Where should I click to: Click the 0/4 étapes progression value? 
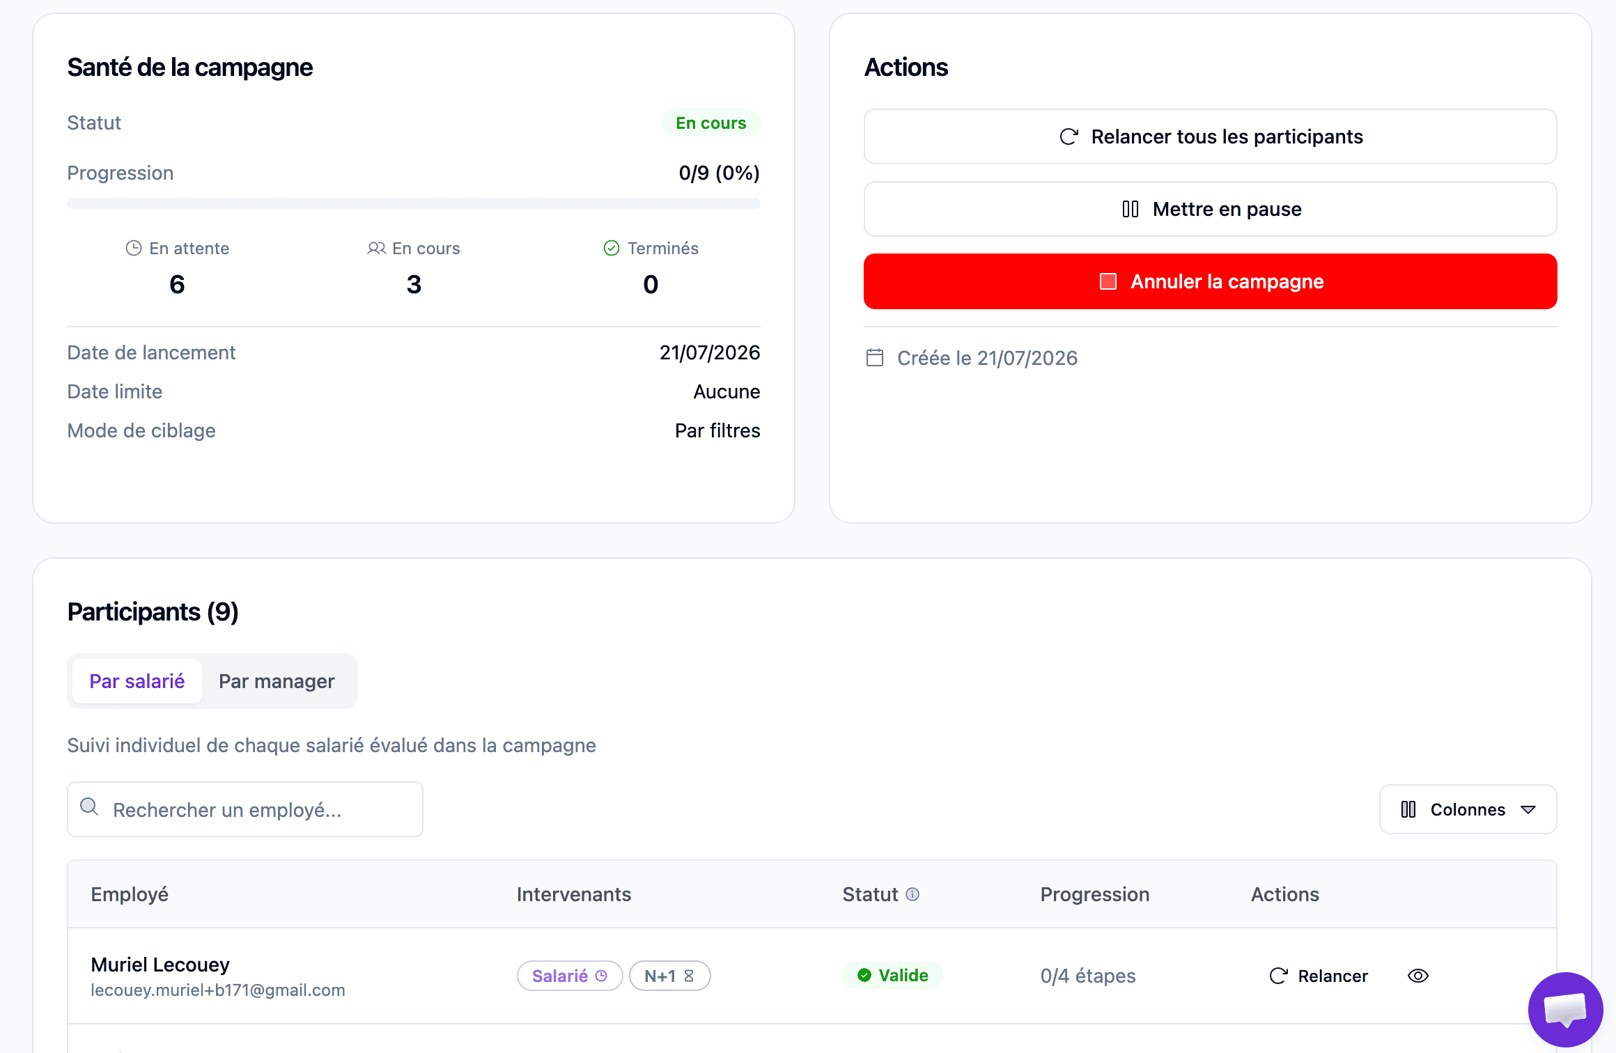[1088, 976]
